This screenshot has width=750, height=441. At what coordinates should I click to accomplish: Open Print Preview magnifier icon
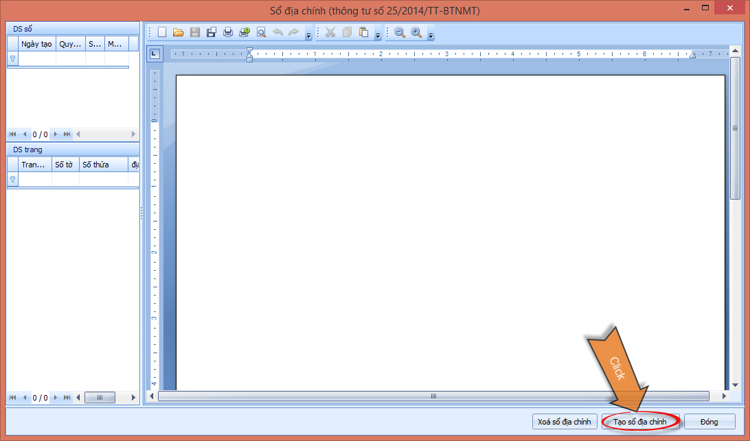pos(261,32)
